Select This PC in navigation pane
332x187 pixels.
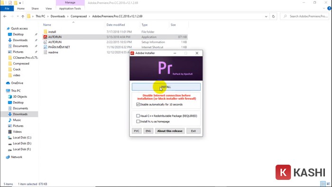(16, 91)
